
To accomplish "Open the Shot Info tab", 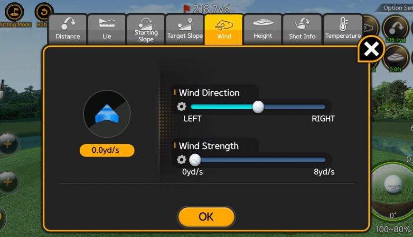I will point(302,30).
